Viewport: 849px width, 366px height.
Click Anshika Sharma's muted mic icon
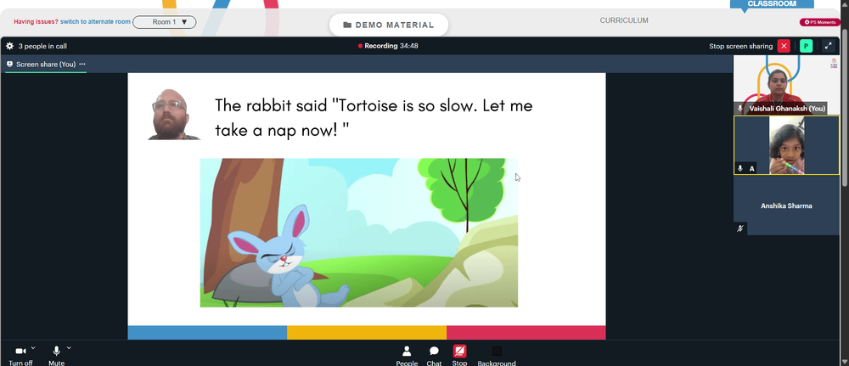click(x=740, y=228)
